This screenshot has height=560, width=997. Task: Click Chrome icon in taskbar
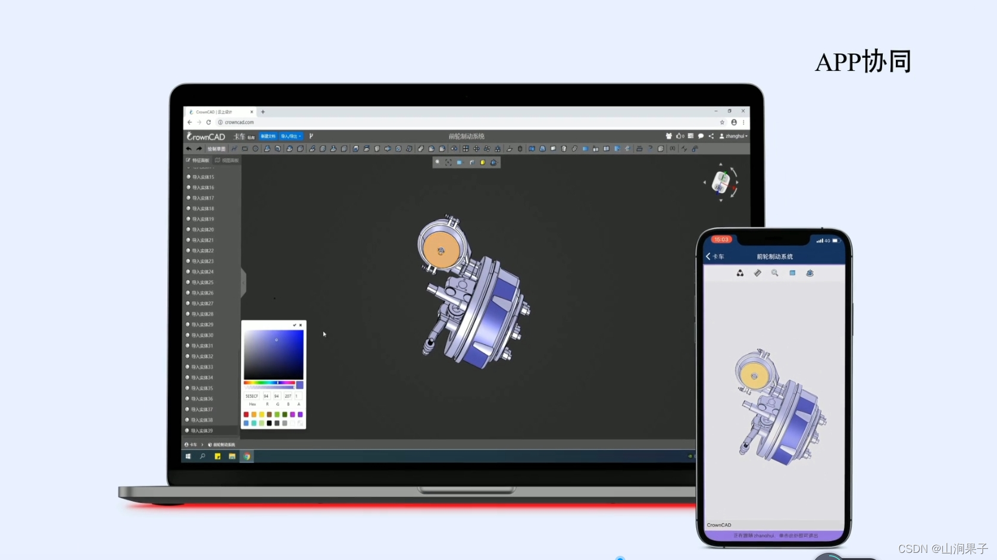click(x=247, y=456)
